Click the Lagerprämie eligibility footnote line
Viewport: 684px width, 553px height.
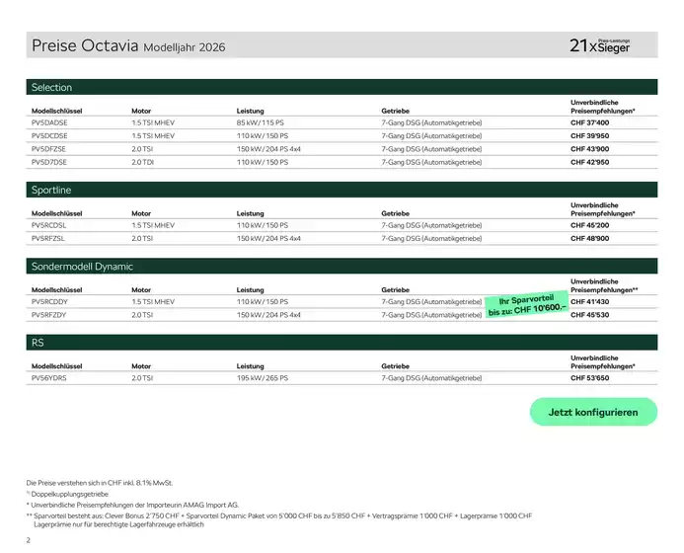(118, 524)
